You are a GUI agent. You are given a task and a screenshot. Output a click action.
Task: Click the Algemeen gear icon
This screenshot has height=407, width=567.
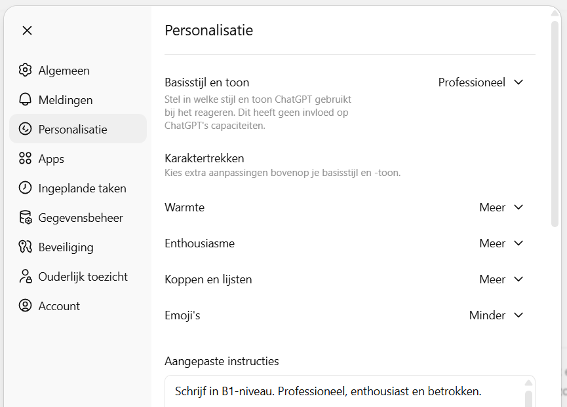pos(25,70)
